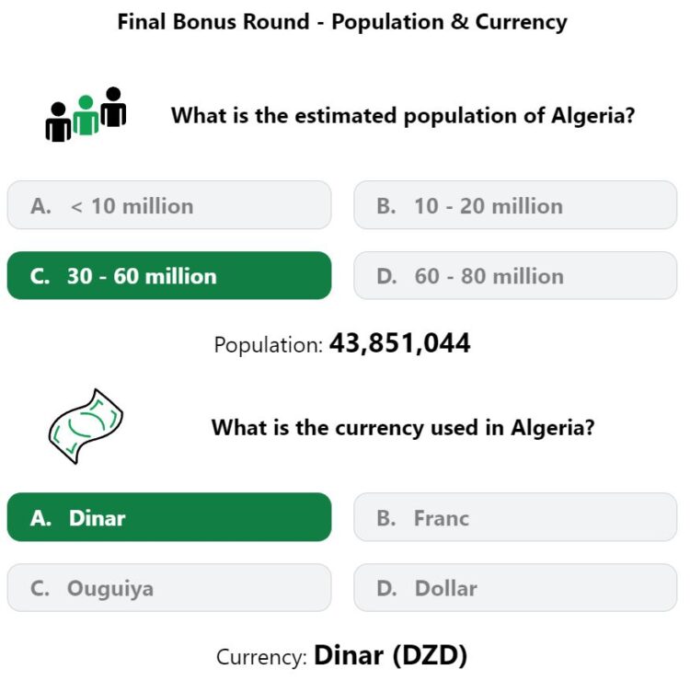Screen dimensions: 690x681
Task: Choose the highlighted A. Dinar answer
Action: pyautogui.click(x=169, y=517)
